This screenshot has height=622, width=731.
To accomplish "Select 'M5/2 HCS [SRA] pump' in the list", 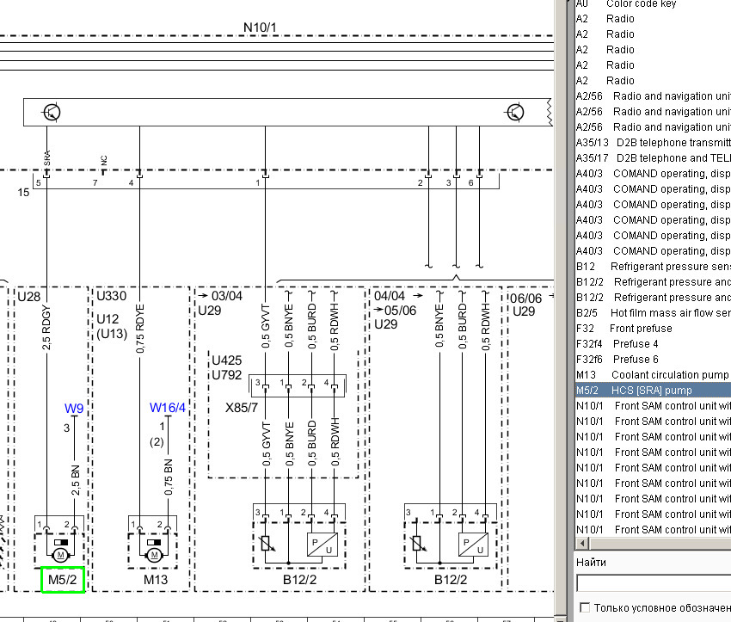I will (x=653, y=391).
